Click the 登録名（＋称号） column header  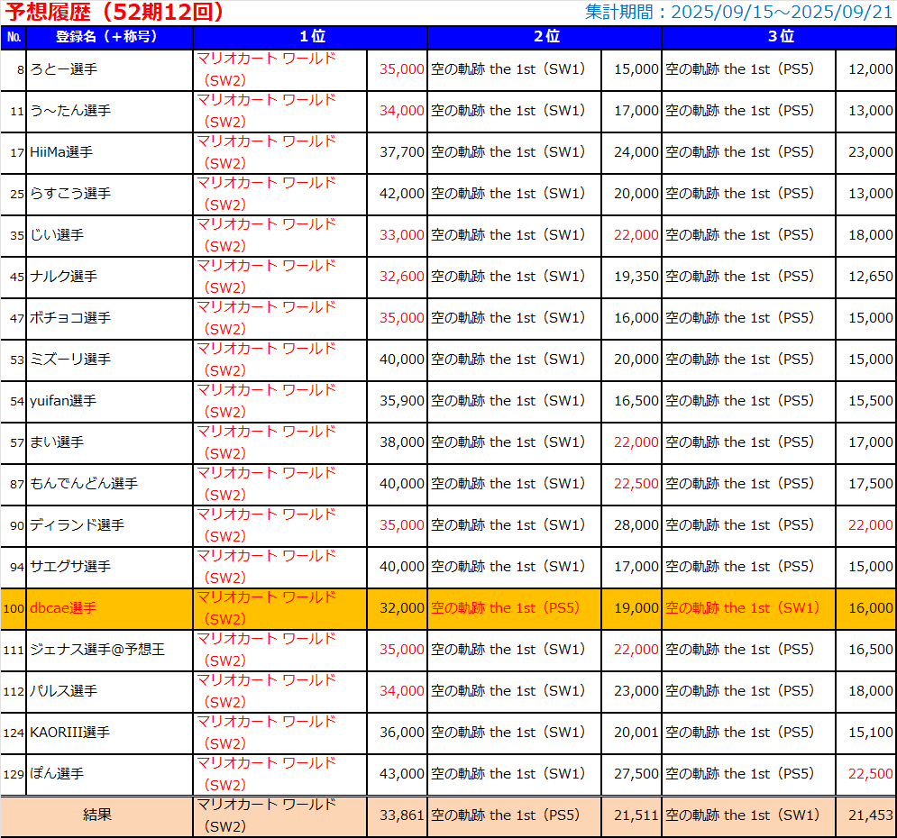[109, 37]
